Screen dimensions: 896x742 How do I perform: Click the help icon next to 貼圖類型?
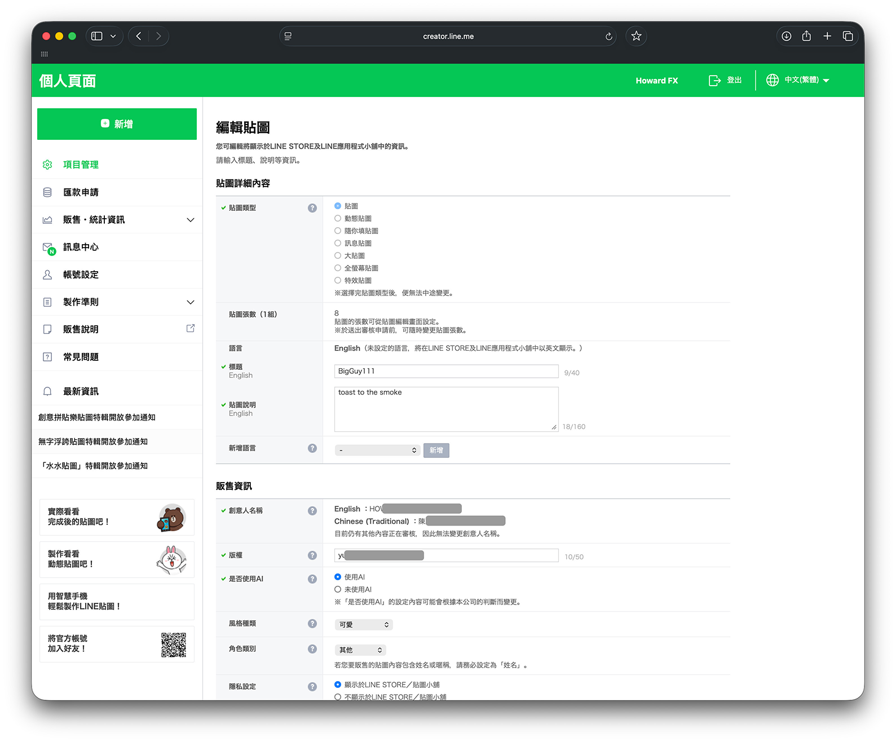click(312, 208)
